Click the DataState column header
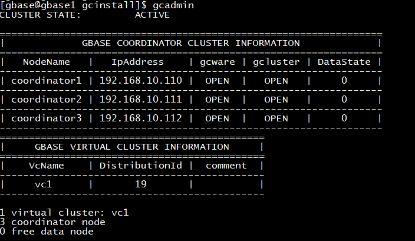This screenshot has width=415, height=241. [x=344, y=62]
